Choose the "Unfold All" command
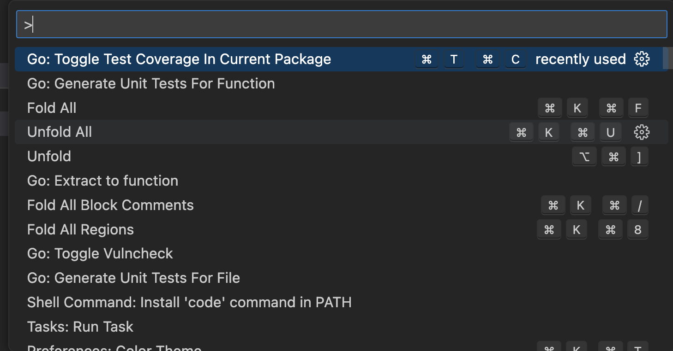 coord(60,132)
